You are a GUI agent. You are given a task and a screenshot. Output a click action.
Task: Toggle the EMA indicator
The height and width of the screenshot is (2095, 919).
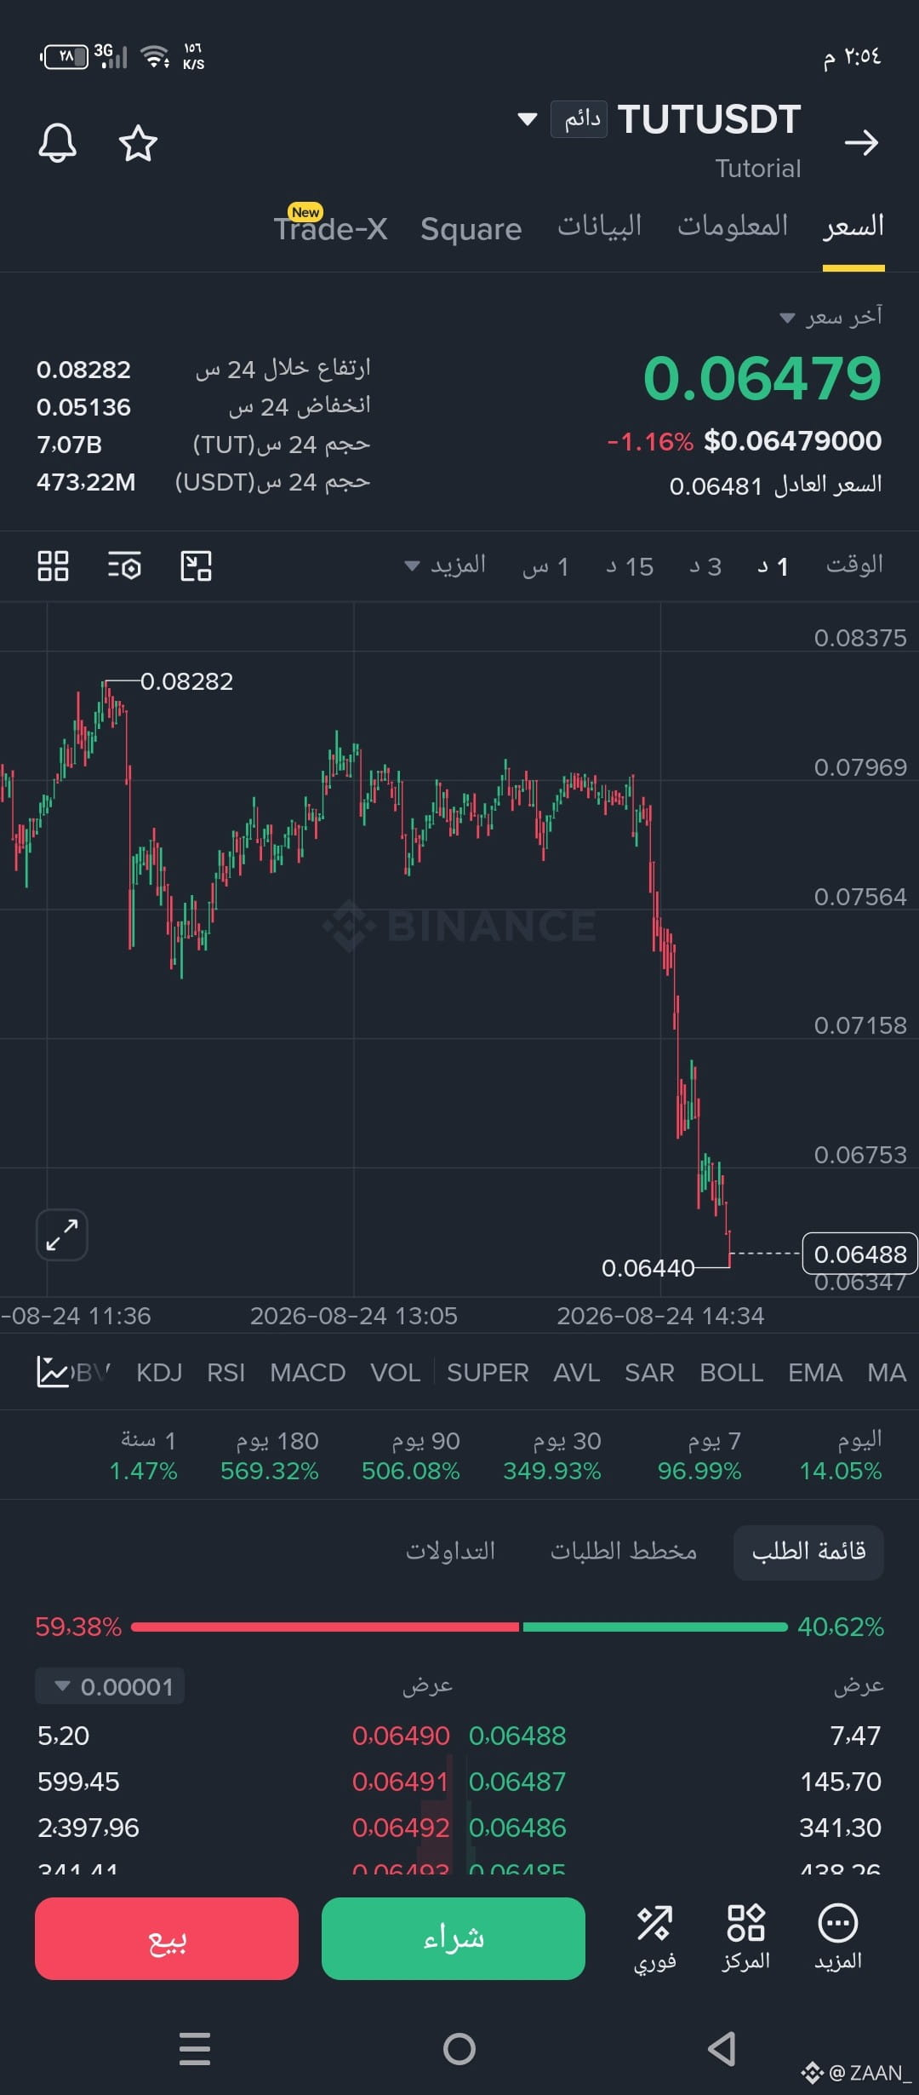[x=815, y=1373]
